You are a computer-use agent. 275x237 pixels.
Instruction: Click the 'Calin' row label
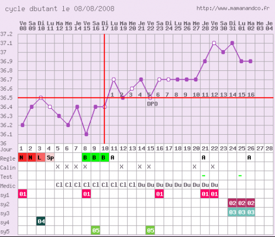[x=8, y=168]
